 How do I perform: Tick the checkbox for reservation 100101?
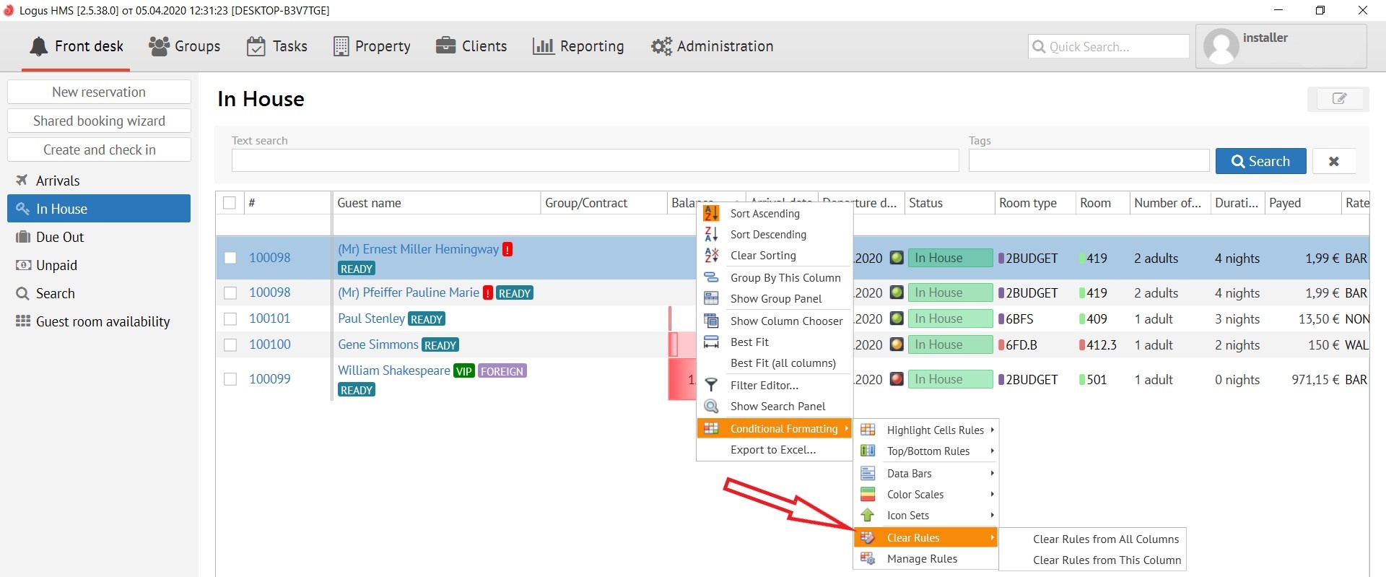tap(230, 319)
